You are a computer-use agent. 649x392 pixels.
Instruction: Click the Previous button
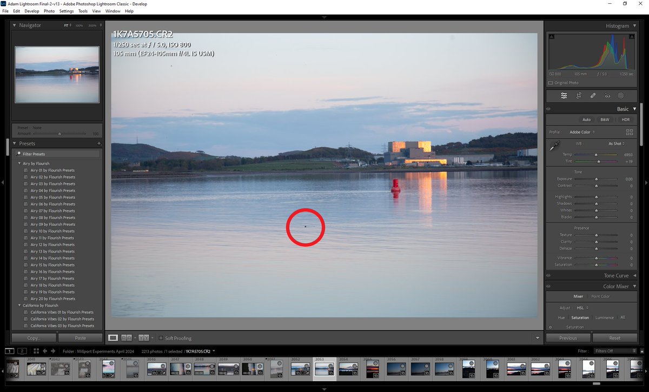[568, 338]
